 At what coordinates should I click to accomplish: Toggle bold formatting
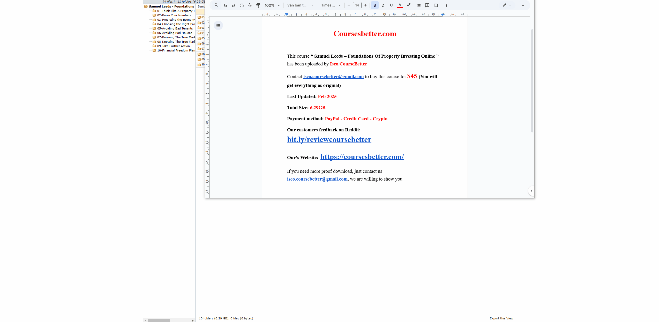click(x=375, y=5)
